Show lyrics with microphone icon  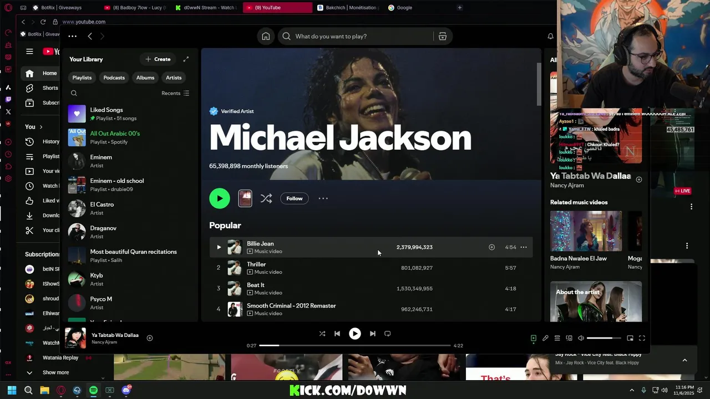pyautogui.click(x=545, y=338)
